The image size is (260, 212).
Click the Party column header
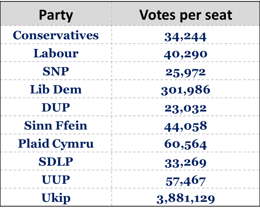coord(56,15)
